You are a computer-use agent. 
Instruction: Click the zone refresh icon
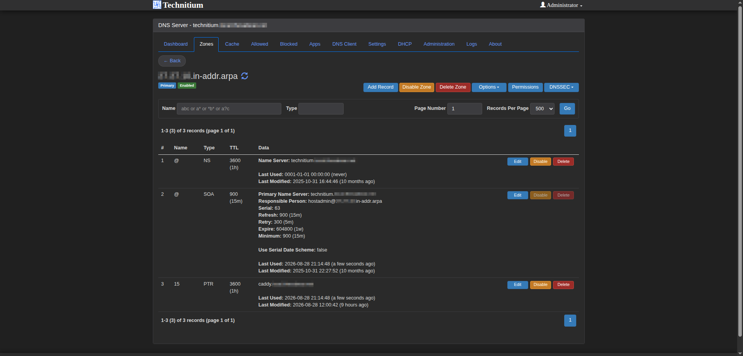245,76
